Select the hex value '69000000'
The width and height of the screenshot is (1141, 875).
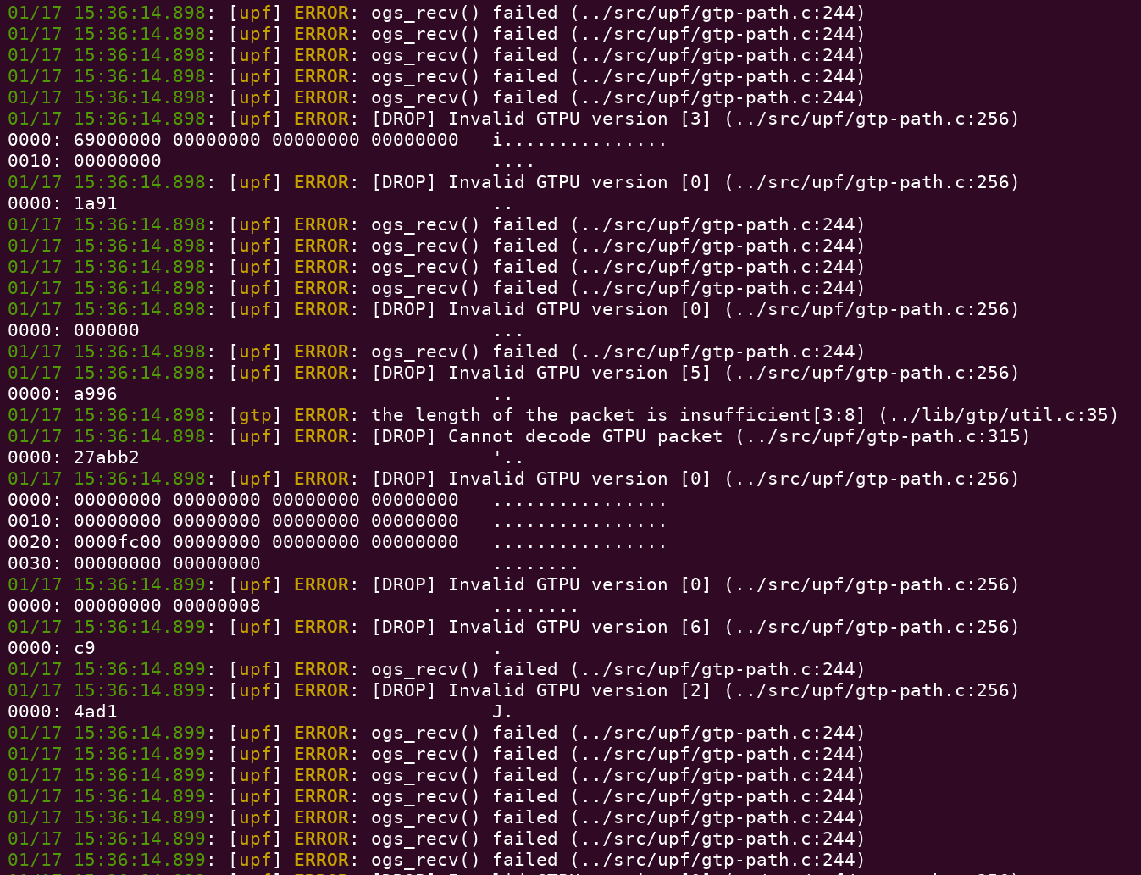118,140
